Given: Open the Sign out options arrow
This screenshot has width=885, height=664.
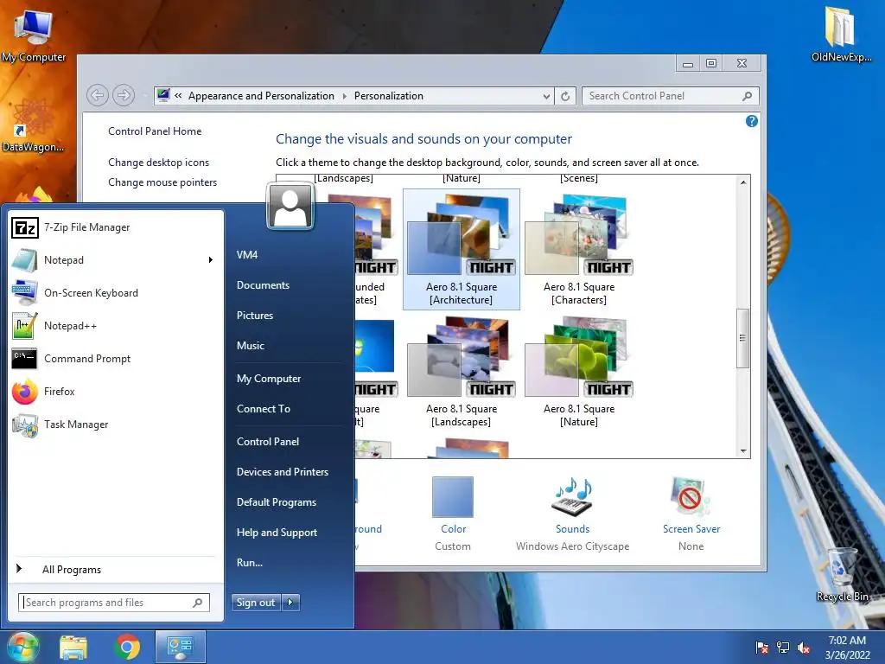Looking at the screenshot, I should pyautogui.click(x=290, y=603).
